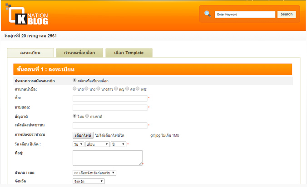
Task: Pick the พระ title radio button
Action: point(138,89)
